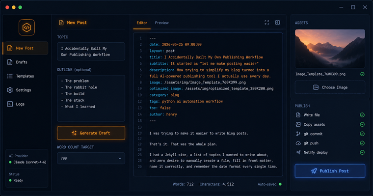Click 'That's it. That was the whole plan.'
This screenshot has height=196, width=373.
pyautogui.click(x=183, y=144)
